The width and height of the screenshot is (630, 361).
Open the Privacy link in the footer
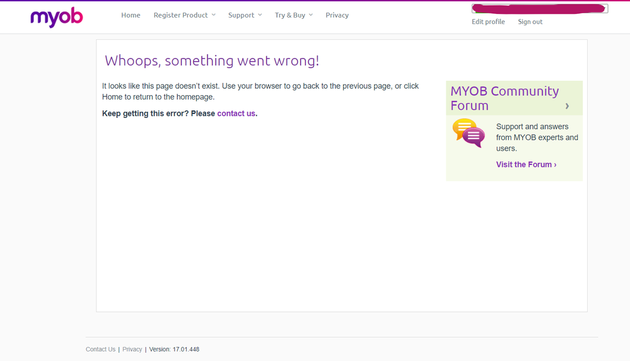(x=132, y=349)
